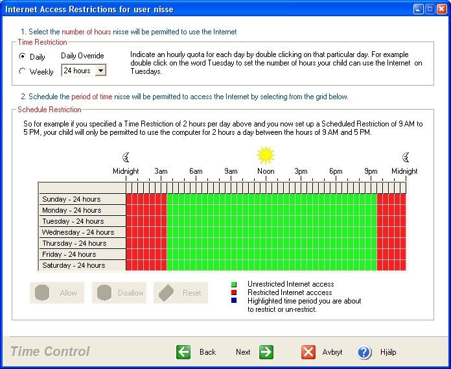Click the Daily Override label
The width and height of the screenshot is (451, 369).
coord(82,56)
